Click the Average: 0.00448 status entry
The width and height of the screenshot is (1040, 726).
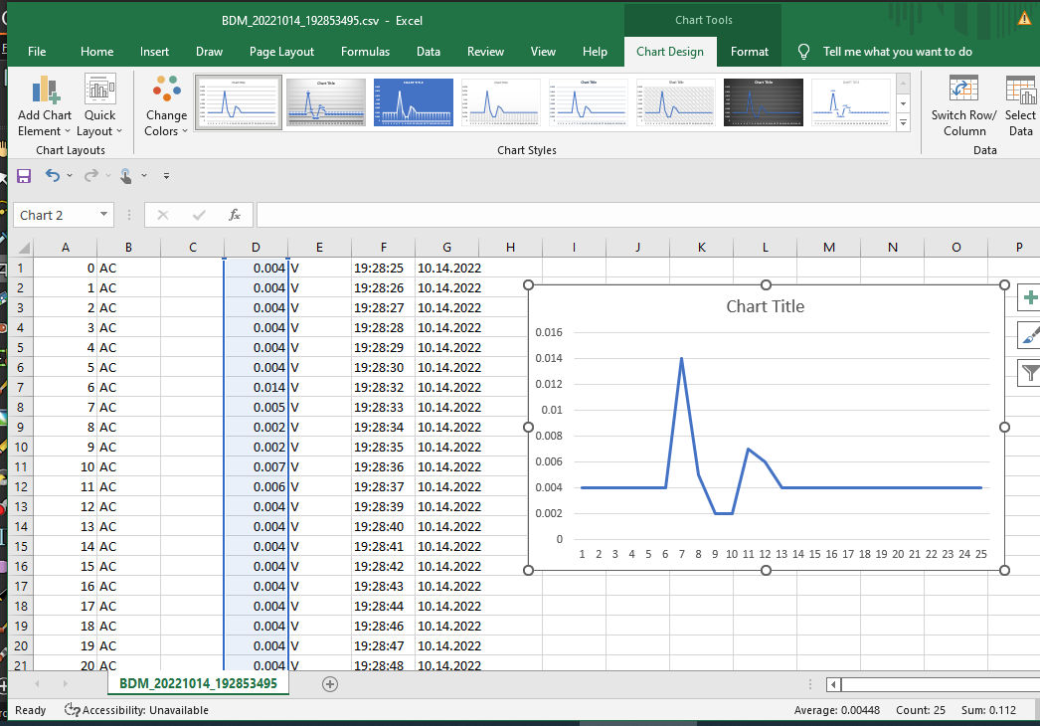(x=837, y=710)
